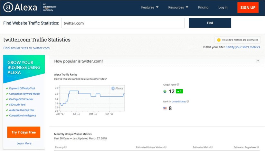Screen dimensions: 265x151
Task: Open Audience Overlap Tool link
Action: [x=22, y=110]
